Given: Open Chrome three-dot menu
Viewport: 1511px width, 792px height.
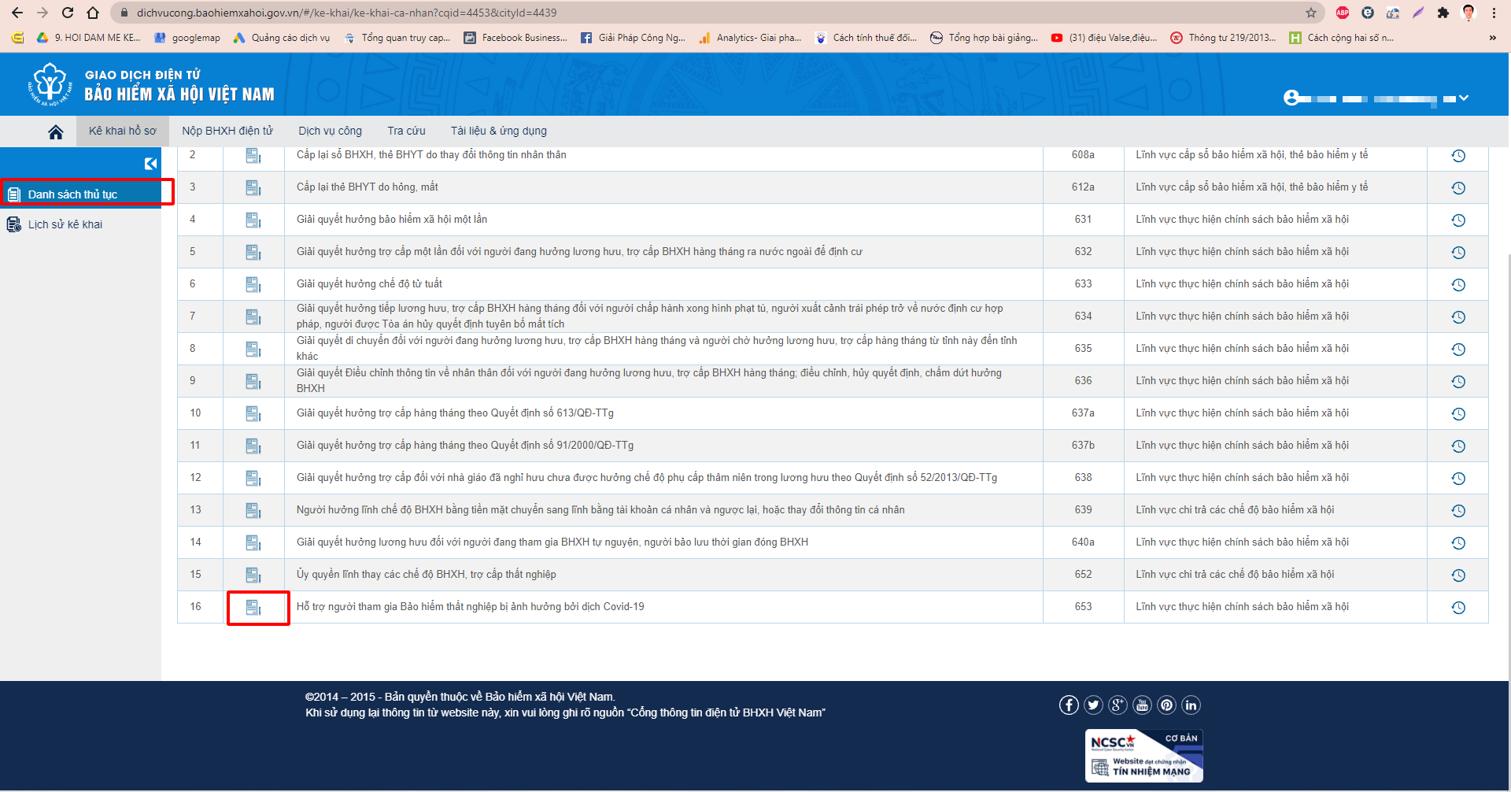Looking at the screenshot, I should [x=1494, y=13].
